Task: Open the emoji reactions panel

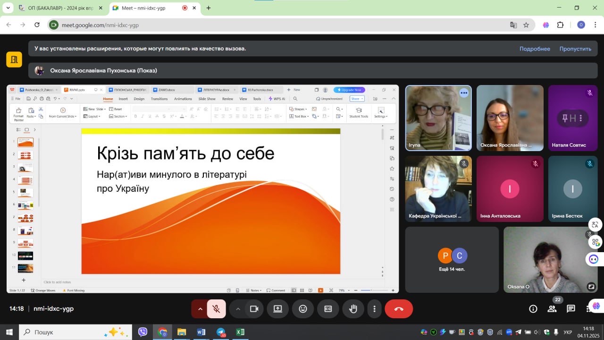Action: 303,309
